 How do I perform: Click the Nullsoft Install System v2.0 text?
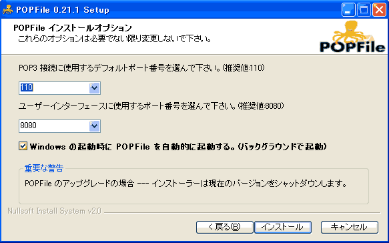pos(54,211)
